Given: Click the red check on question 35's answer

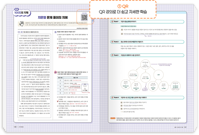Looking at the screenshot, I should pyautogui.click(x=58, y=48).
